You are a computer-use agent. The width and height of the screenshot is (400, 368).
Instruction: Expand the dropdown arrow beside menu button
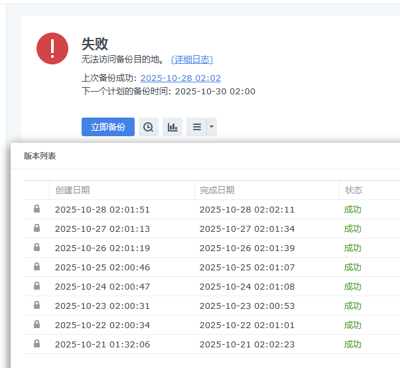[x=212, y=127]
